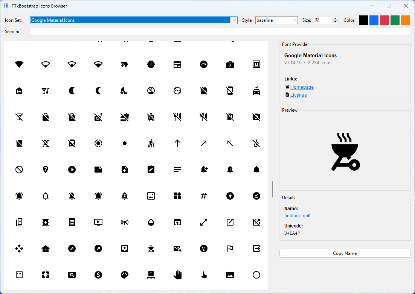This screenshot has height=294, width=415.
Task: Click the flag icon
Action: coord(230,249)
